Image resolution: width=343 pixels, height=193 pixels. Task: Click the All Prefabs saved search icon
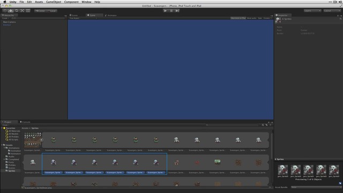point(7,137)
